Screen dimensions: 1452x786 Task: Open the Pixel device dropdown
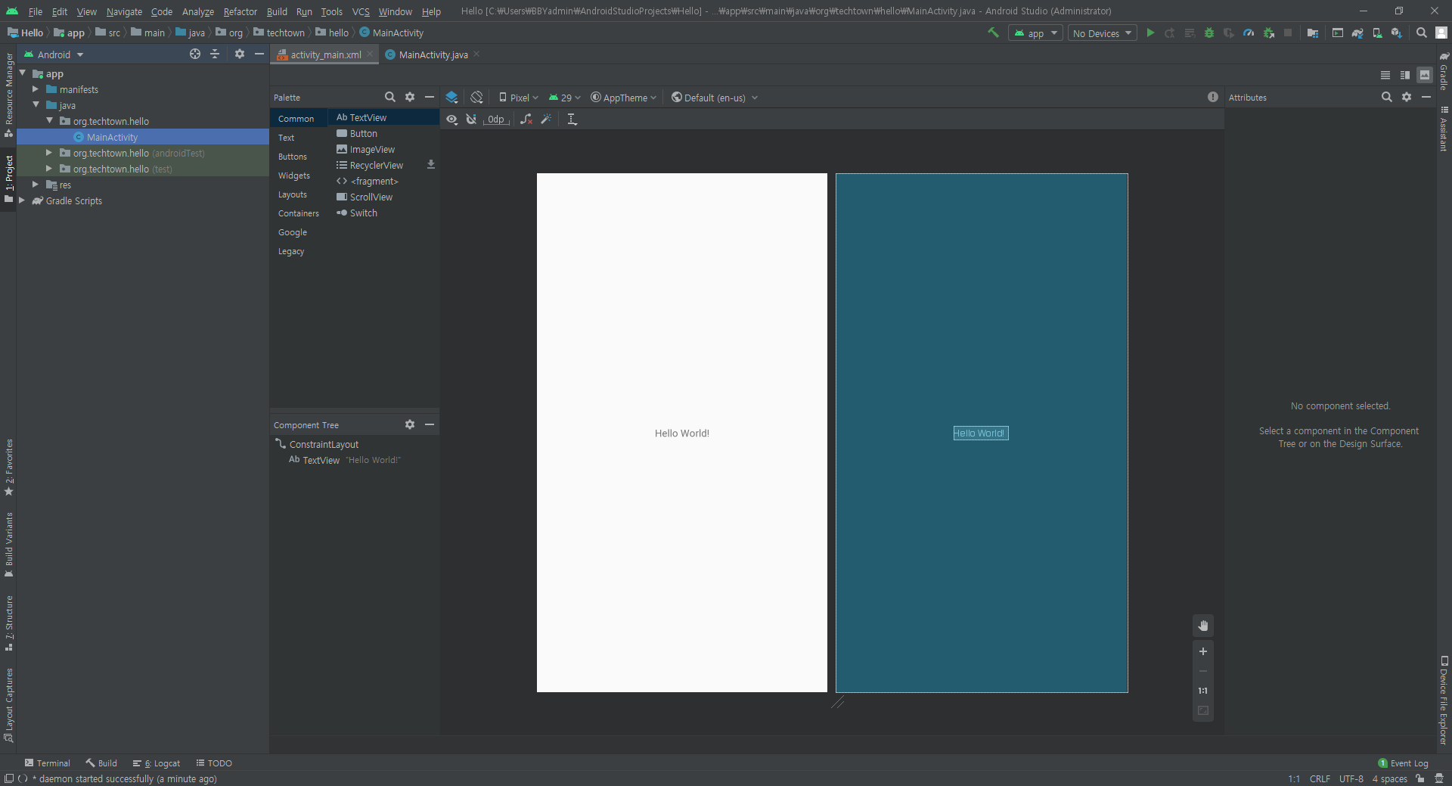tap(519, 98)
